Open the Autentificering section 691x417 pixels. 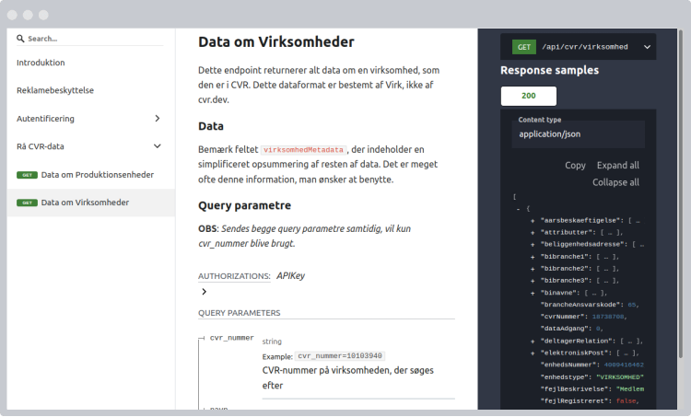point(45,119)
